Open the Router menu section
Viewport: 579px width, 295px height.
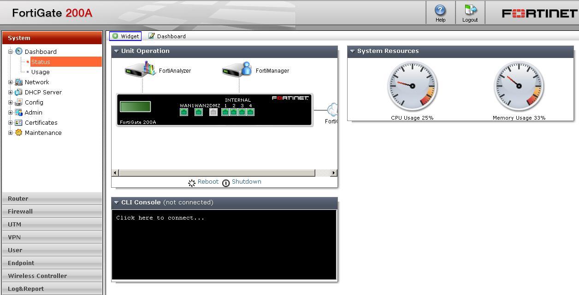point(52,198)
